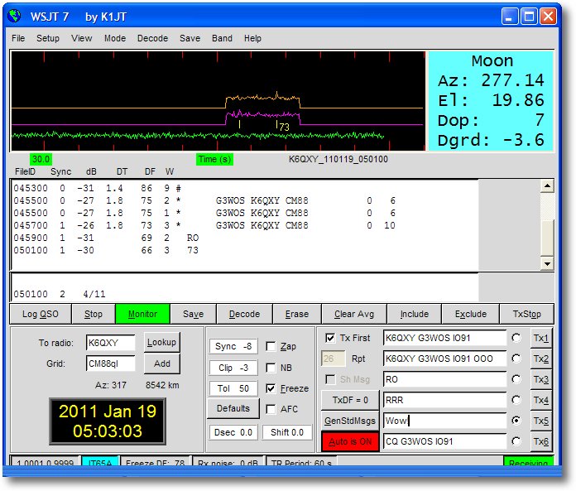Select radio button for RO message

[x=516, y=379]
